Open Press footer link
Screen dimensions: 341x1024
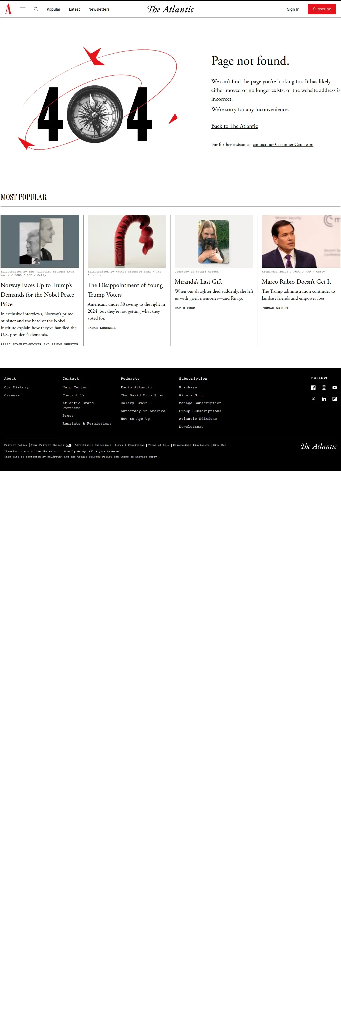point(68,416)
